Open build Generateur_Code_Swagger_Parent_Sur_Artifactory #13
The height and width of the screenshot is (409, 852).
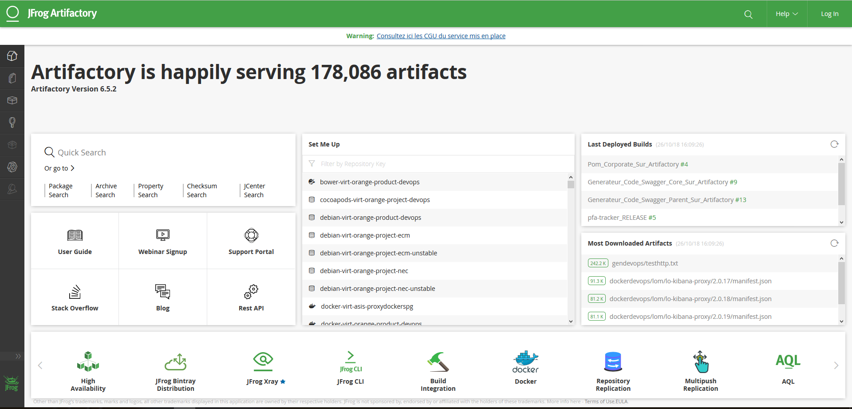tap(710, 200)
